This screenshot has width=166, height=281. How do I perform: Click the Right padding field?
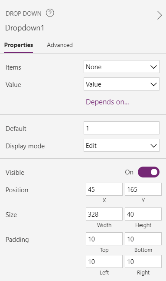[143, 261]
